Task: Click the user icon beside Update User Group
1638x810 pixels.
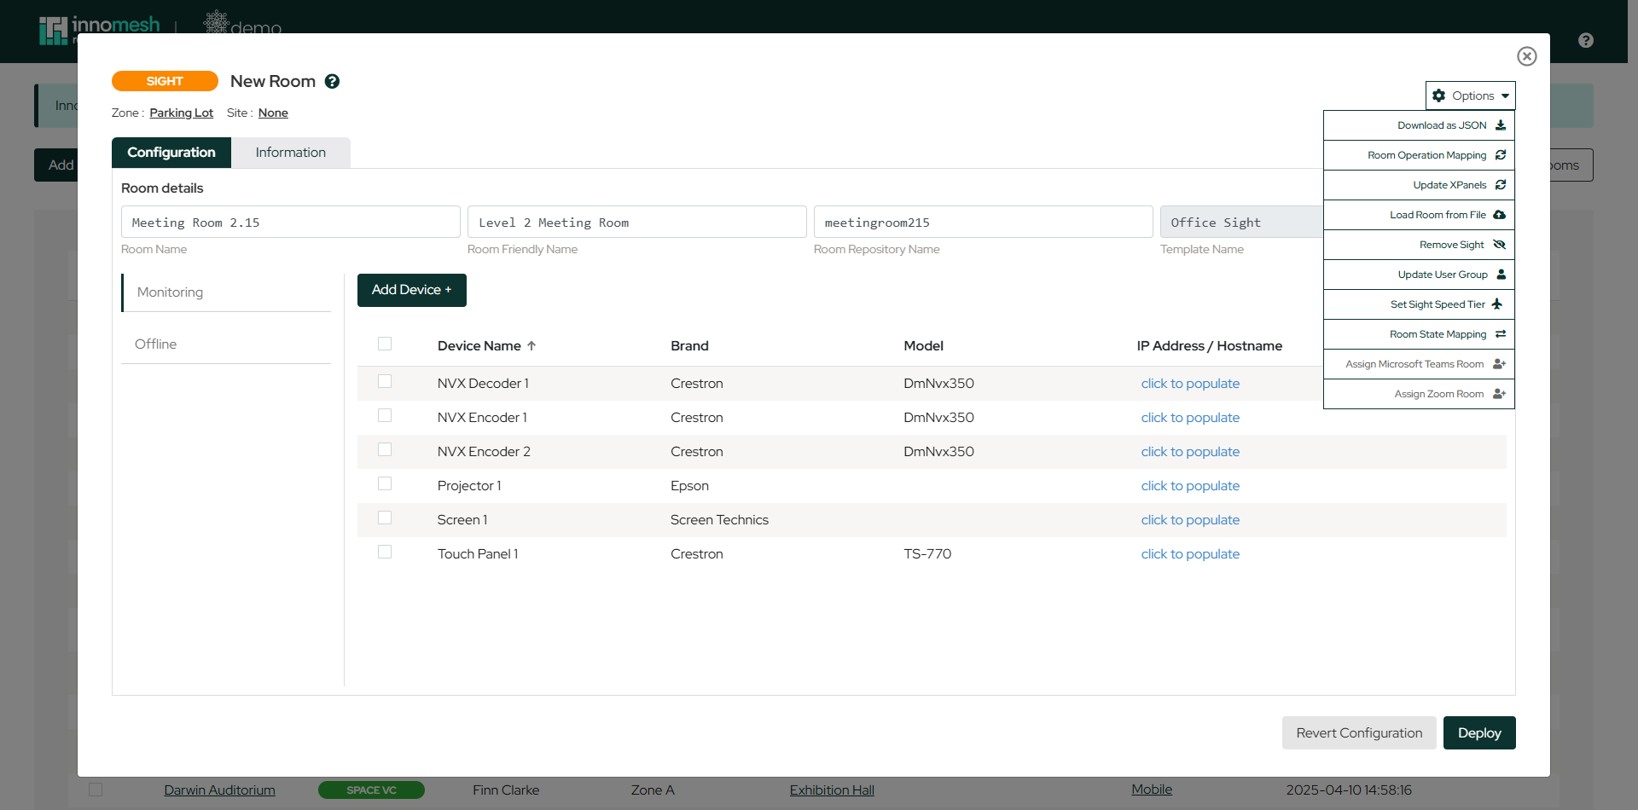Action: [1501, 275]
